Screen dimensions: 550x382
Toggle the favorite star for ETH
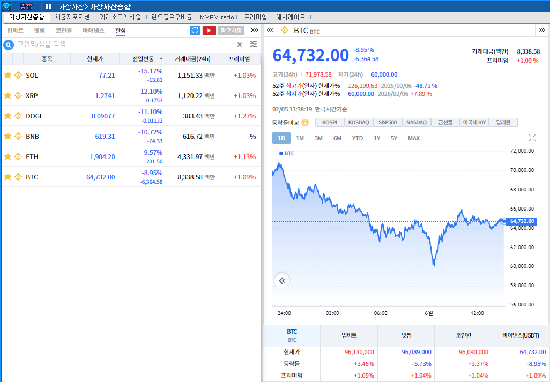coord(8,156)
